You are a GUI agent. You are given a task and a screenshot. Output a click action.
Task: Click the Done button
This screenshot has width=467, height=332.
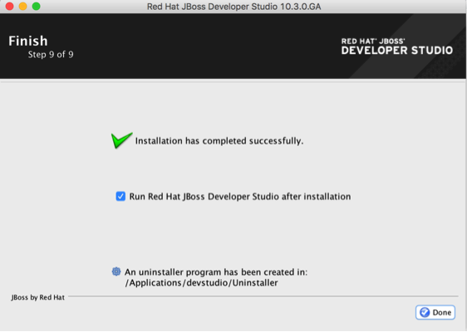[x=435, y=312]
